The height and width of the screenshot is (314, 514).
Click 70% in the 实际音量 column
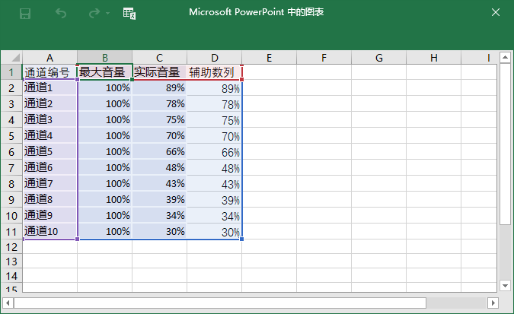tap(160, 135)
